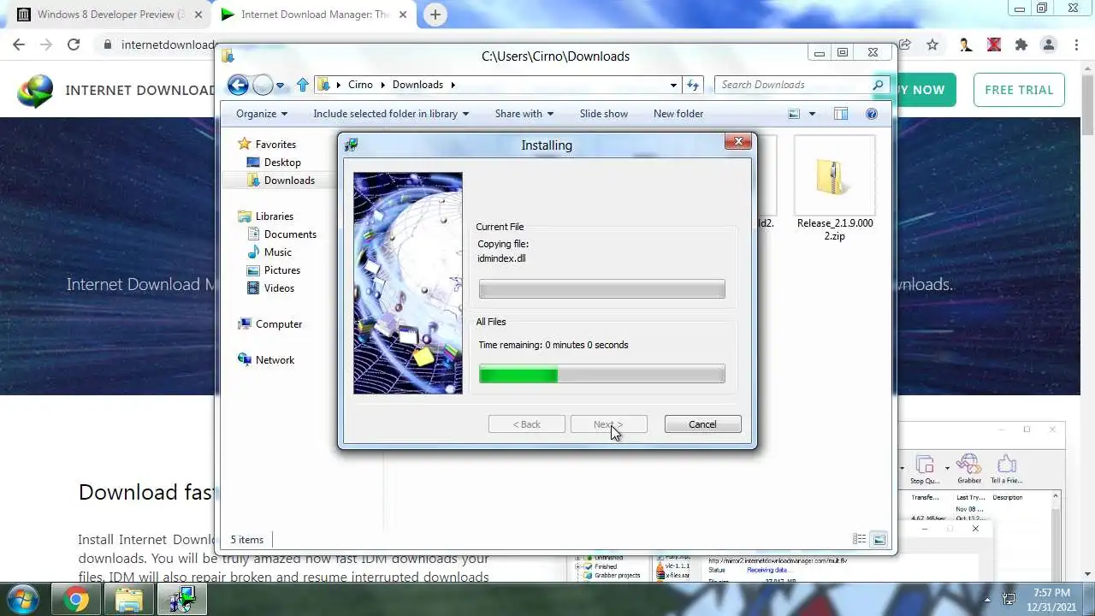Show hidden system tray icons
The height and width of the screenshot is (616, 1095).
[x=987, y=600]
